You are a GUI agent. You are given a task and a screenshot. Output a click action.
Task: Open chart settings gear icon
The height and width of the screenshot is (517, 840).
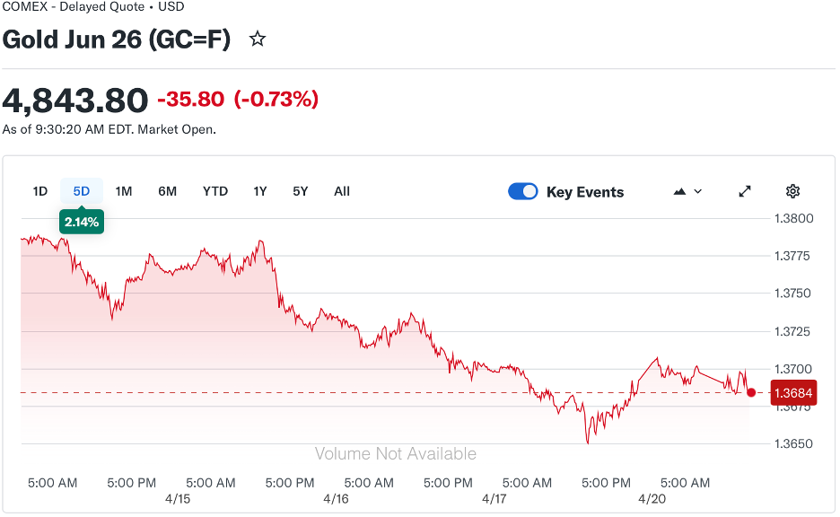[792, 191]
